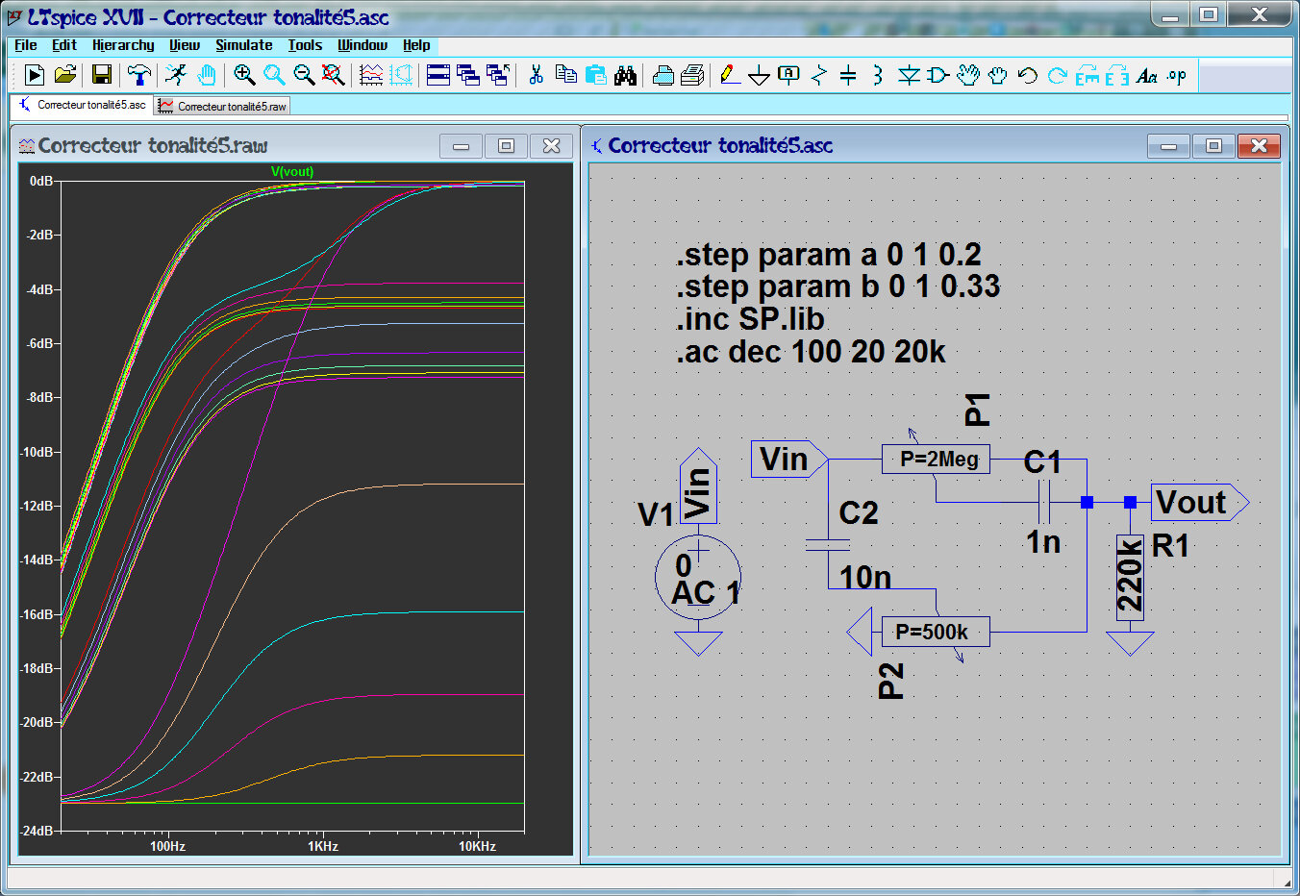
Task: Minimize the Correcteur tonalité5.asc schematic window
Action: 1168,146
